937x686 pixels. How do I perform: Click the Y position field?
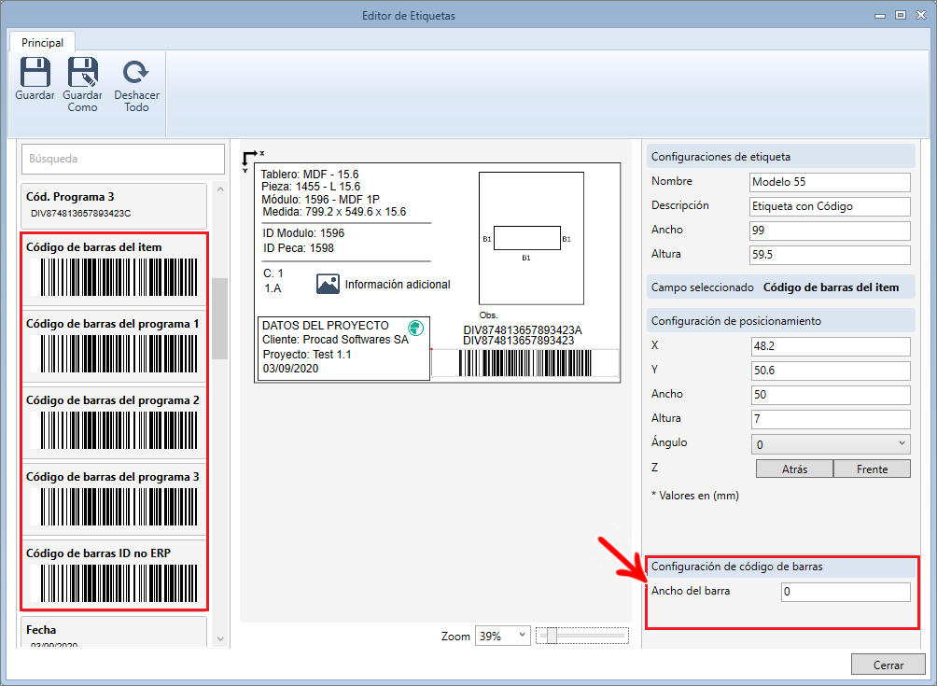831,371
